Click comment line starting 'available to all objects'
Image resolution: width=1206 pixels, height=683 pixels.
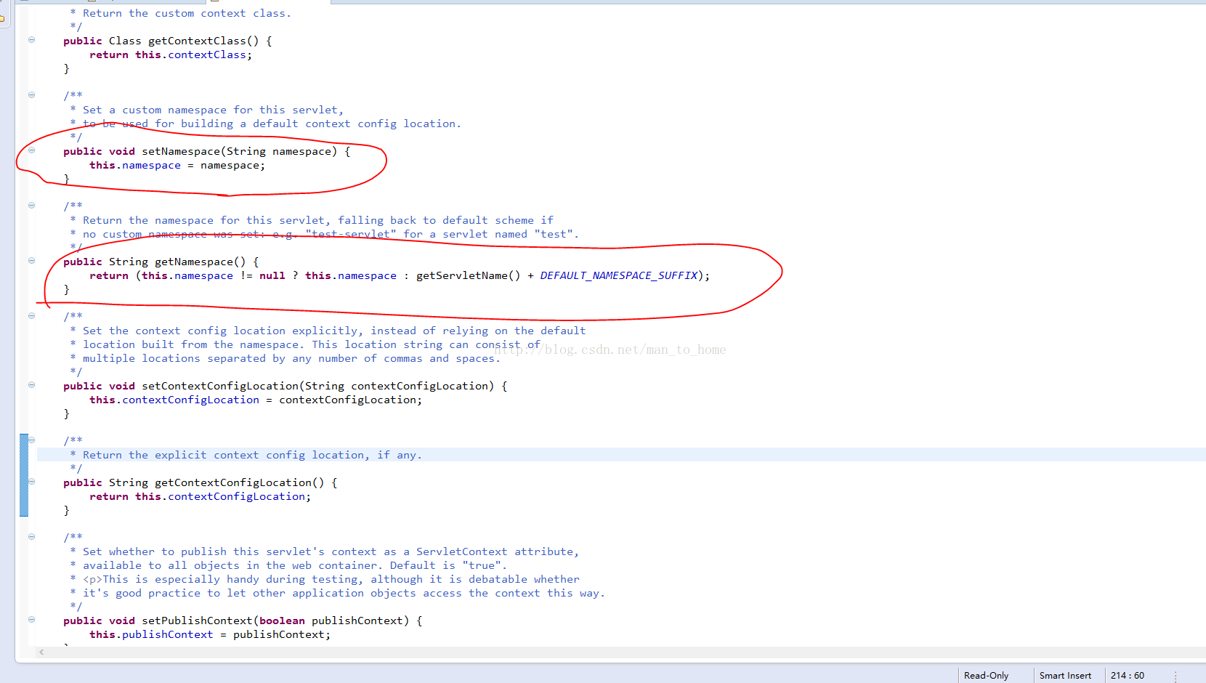click(288, 565)
